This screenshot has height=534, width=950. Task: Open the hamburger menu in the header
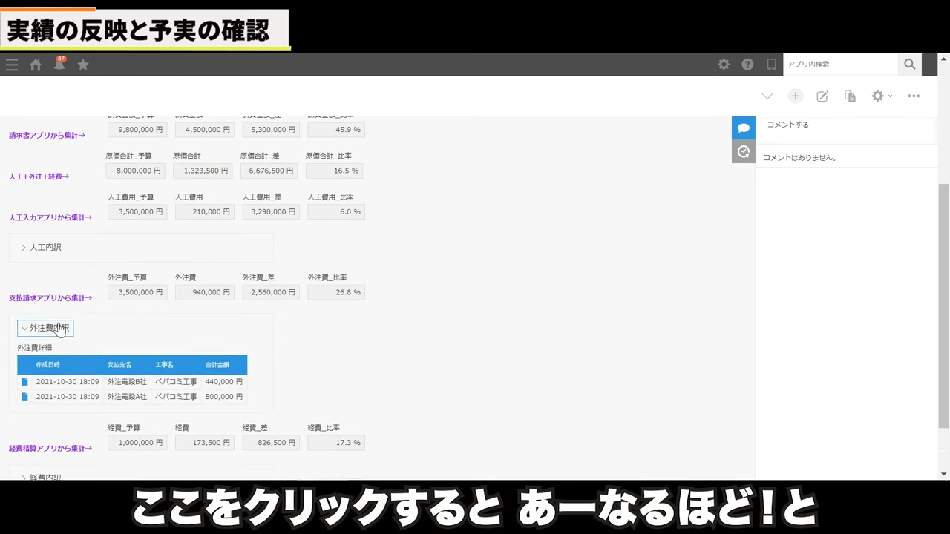pos(12,65)
